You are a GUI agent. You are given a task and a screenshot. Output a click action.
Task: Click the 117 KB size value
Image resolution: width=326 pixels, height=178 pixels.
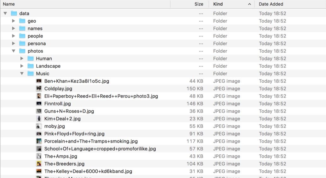195,141
